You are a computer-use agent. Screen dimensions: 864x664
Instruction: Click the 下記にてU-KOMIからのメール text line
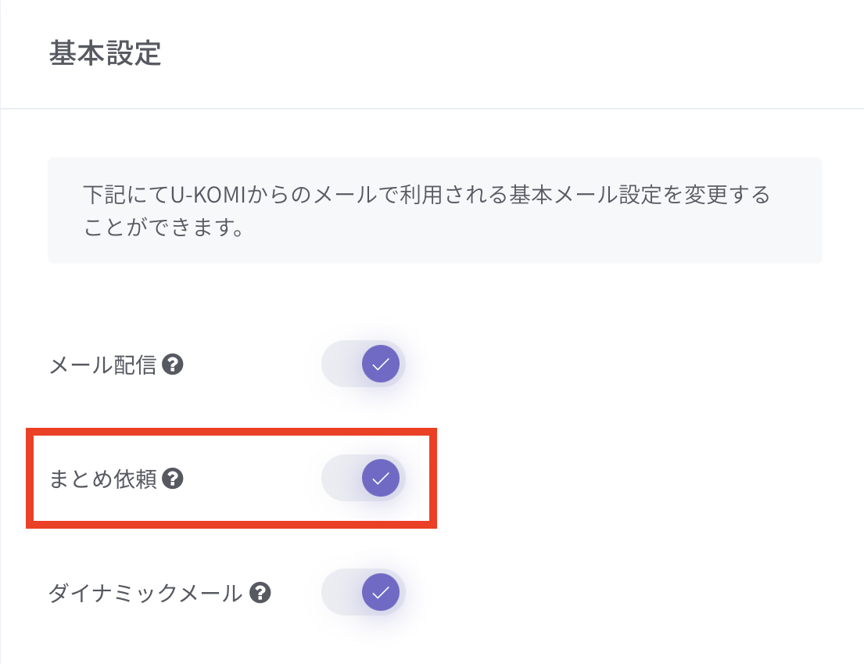tap(426, 193)
